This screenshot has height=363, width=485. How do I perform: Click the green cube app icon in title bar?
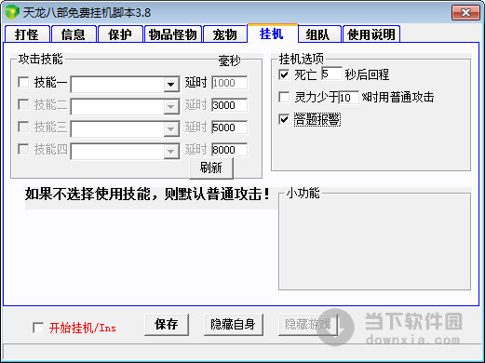point(12,12)
